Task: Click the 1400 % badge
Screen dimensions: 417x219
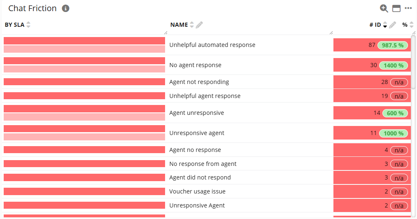Action: [393, 65]
